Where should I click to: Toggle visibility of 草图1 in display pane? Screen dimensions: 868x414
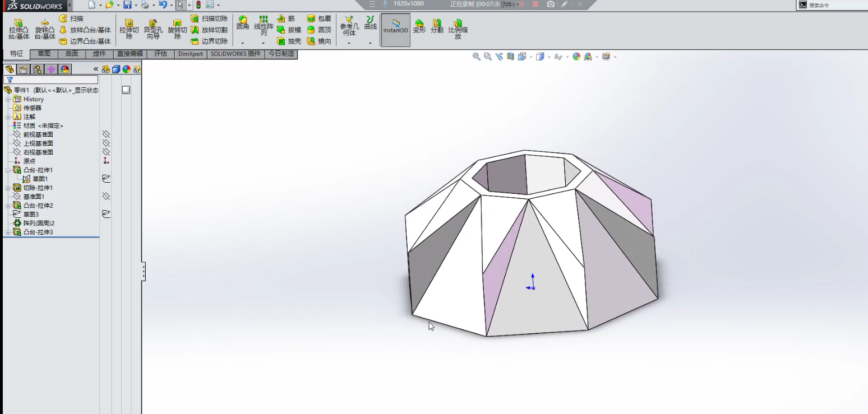[106, 179]
